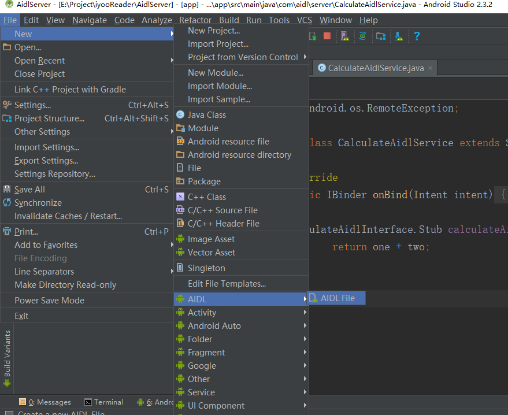The width and height of the screenshot is (508, 415).
Task: Open the AVD Manager toolbar icon
Action: point(344,36)
